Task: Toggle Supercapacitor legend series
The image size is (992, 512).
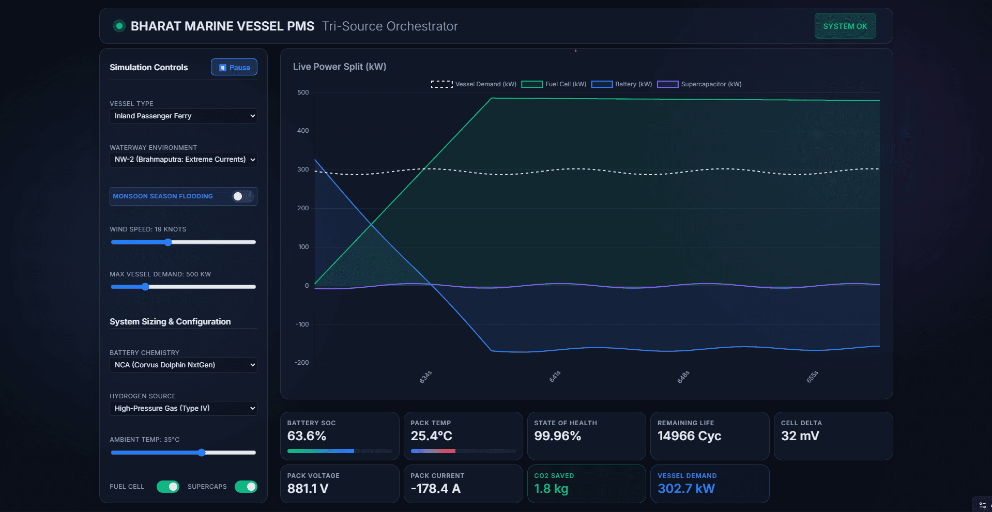Action: pos(699,84)
